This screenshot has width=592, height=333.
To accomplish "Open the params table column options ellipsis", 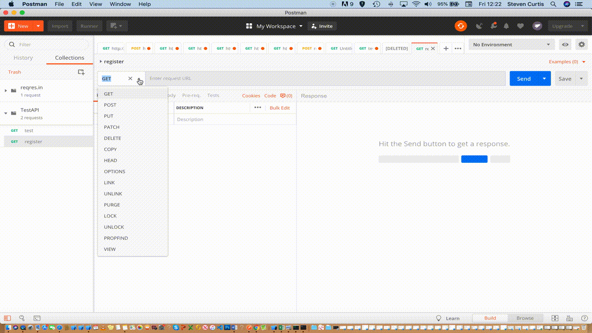I will coord(258,107).
